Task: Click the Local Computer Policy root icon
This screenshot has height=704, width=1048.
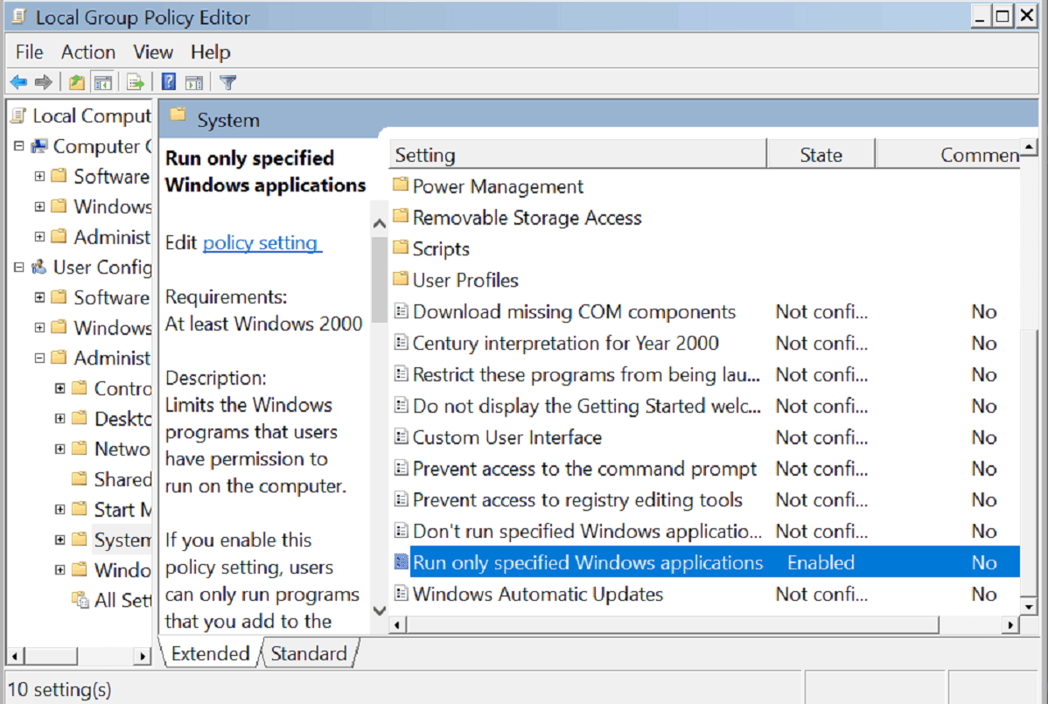Action: [x=18, y=115]
